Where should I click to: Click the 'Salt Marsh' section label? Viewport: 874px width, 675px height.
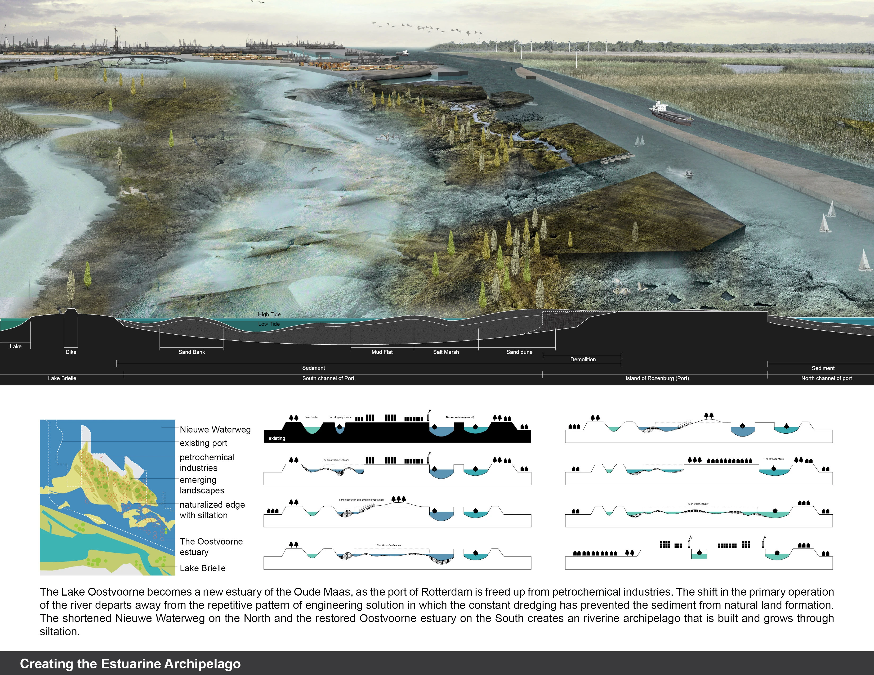tap(446, 352)
